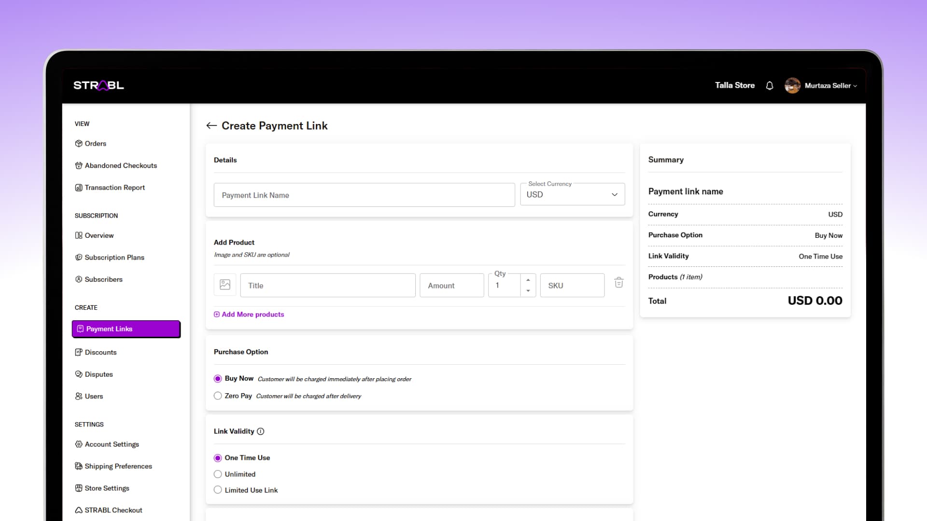Click the Link Validity info icon
927x521 pixels.
coord(261,431)
